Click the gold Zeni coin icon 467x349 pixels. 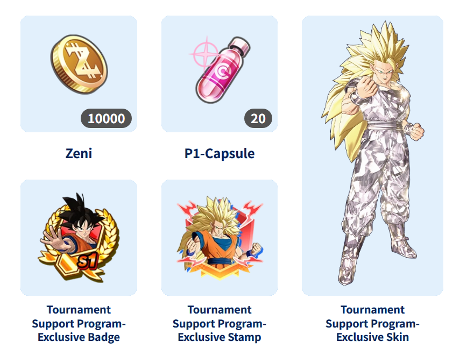click(x=79, y=64)
